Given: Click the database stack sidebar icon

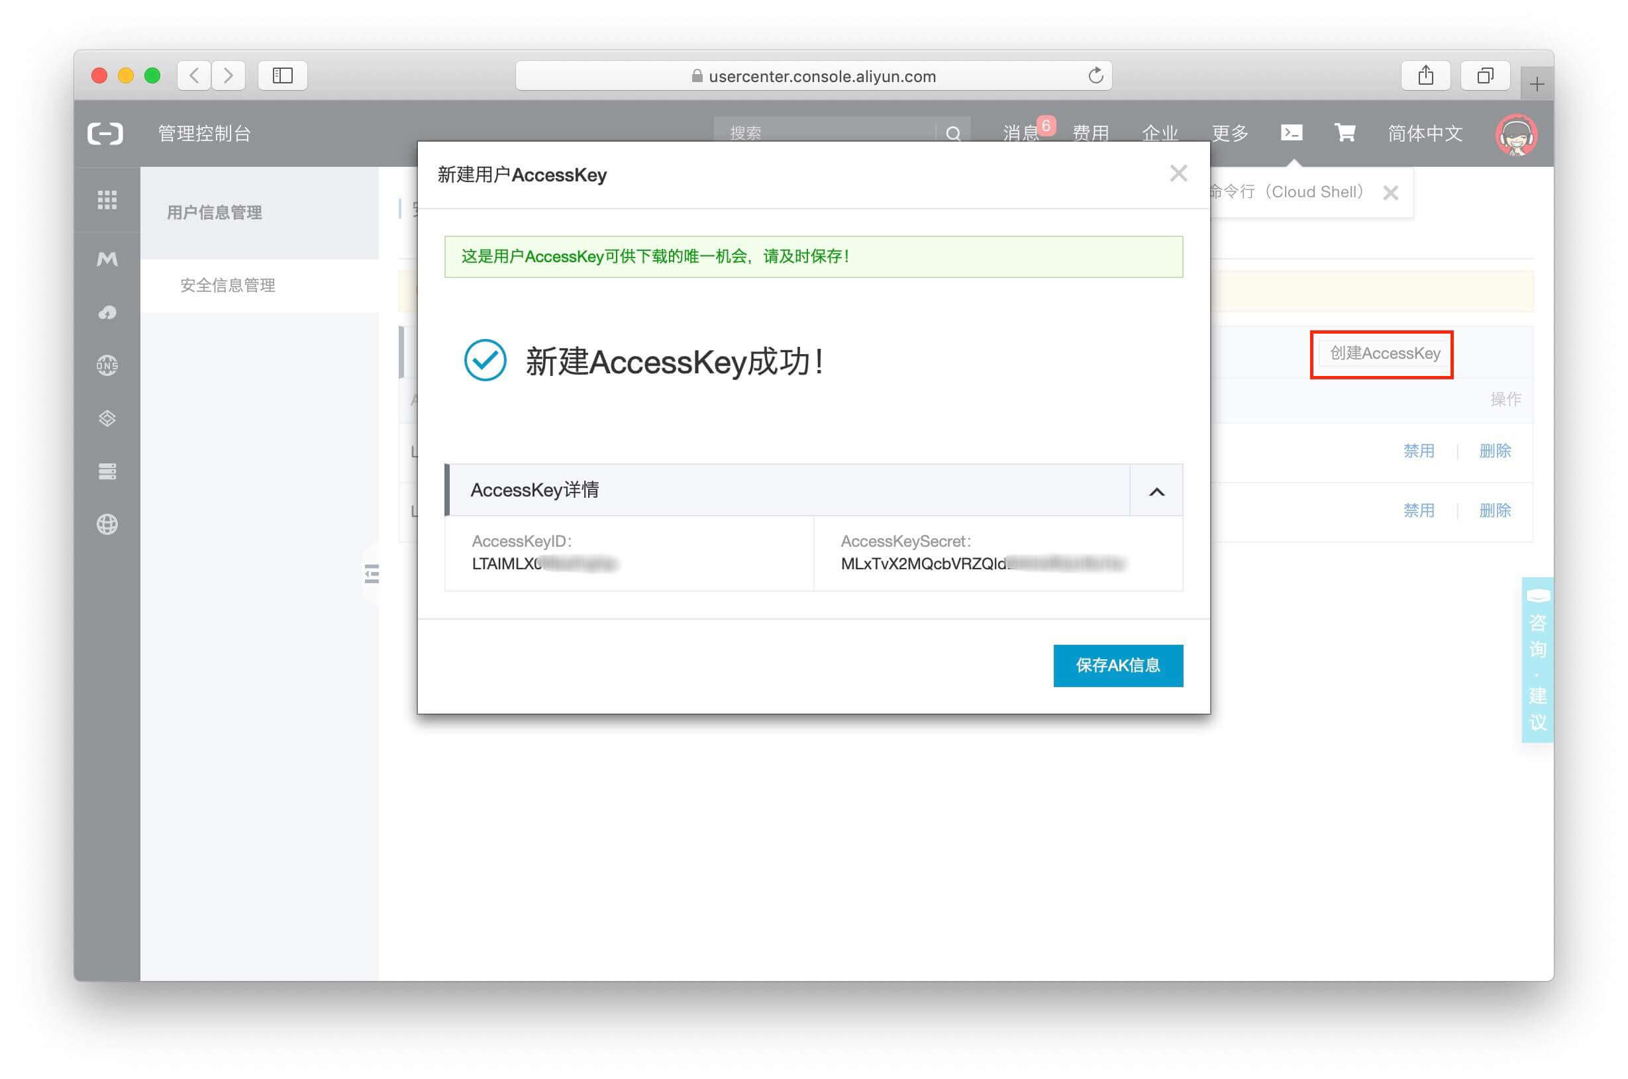Looking at the screenshot, I should (107, 471).
